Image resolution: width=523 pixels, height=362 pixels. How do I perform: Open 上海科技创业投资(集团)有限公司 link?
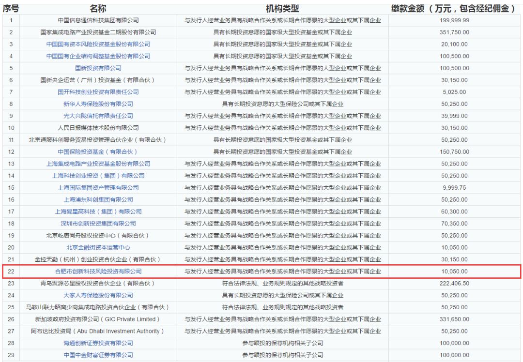coord(98,176)
